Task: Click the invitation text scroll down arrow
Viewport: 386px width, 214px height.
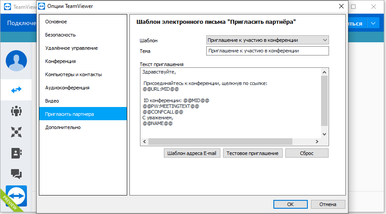Action: point(324,134)
